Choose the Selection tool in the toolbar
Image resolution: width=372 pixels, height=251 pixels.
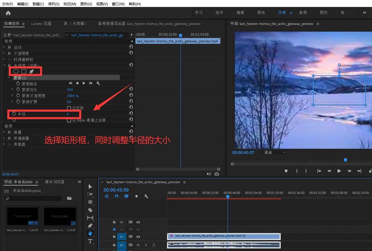(x=90, y=187)
